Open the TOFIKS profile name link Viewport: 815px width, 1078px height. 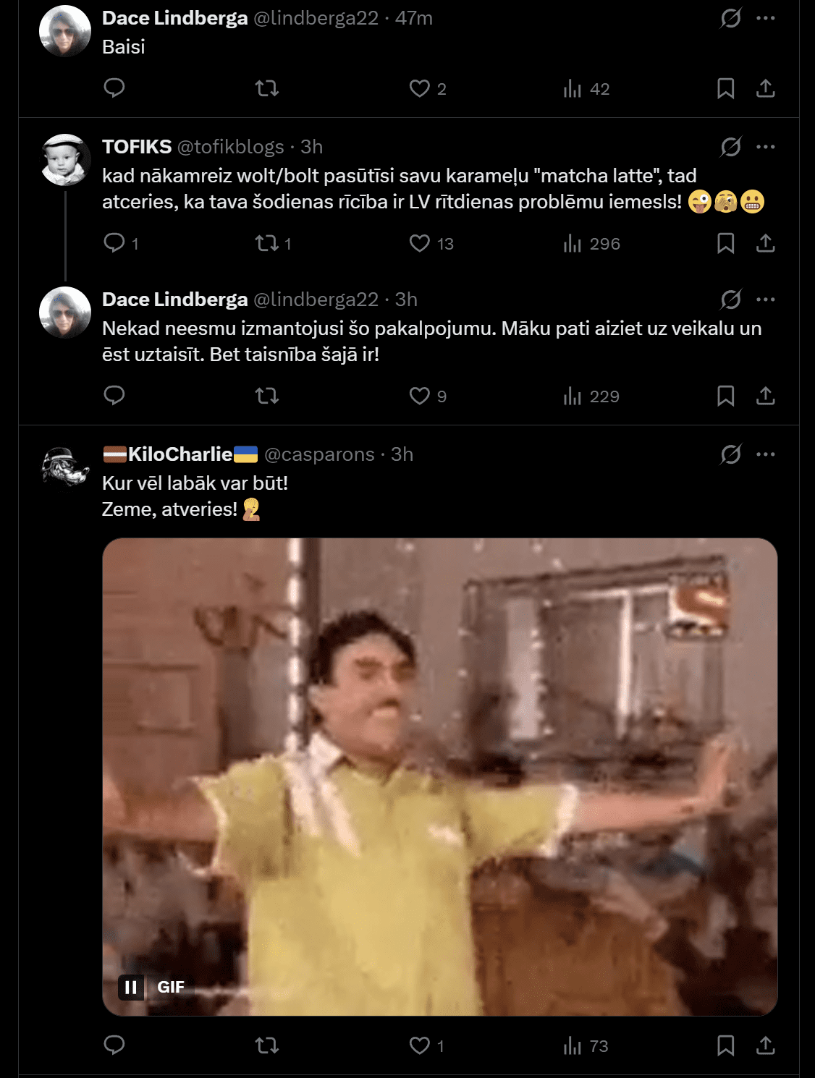137,147
